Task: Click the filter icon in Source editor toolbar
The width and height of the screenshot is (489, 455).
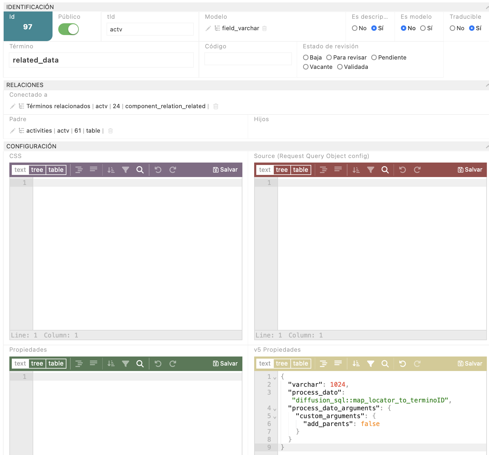Action: (x=371, y=170)
